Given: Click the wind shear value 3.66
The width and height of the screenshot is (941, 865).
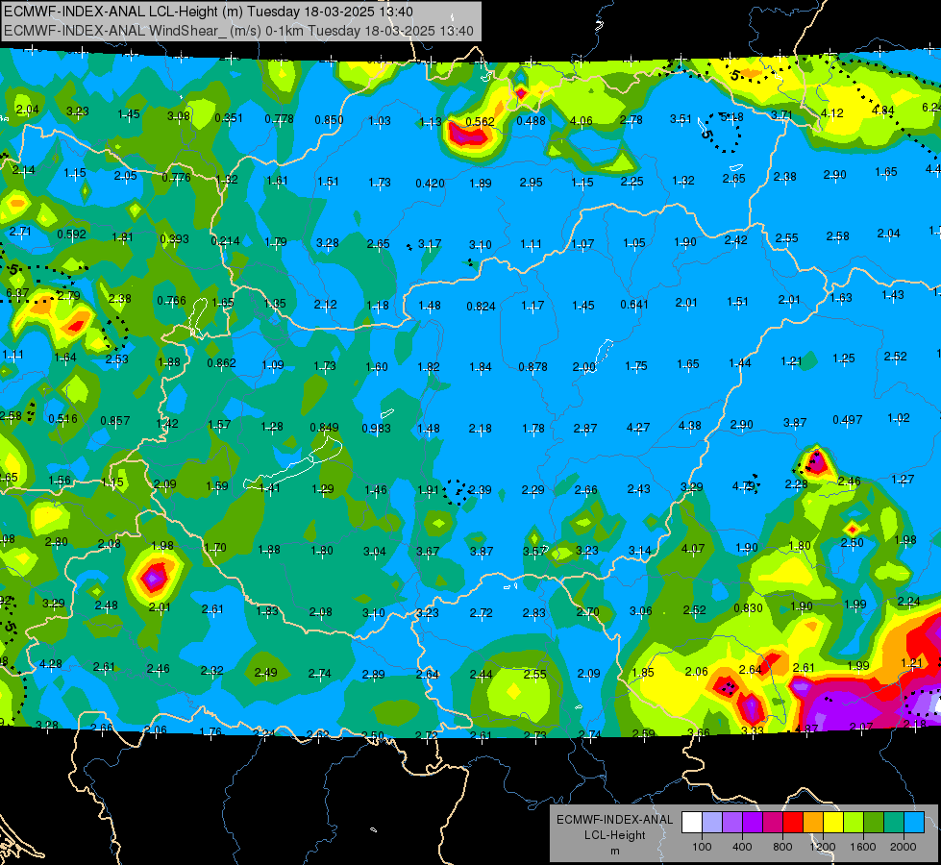Looking at the screenshot, I should 699,732.
